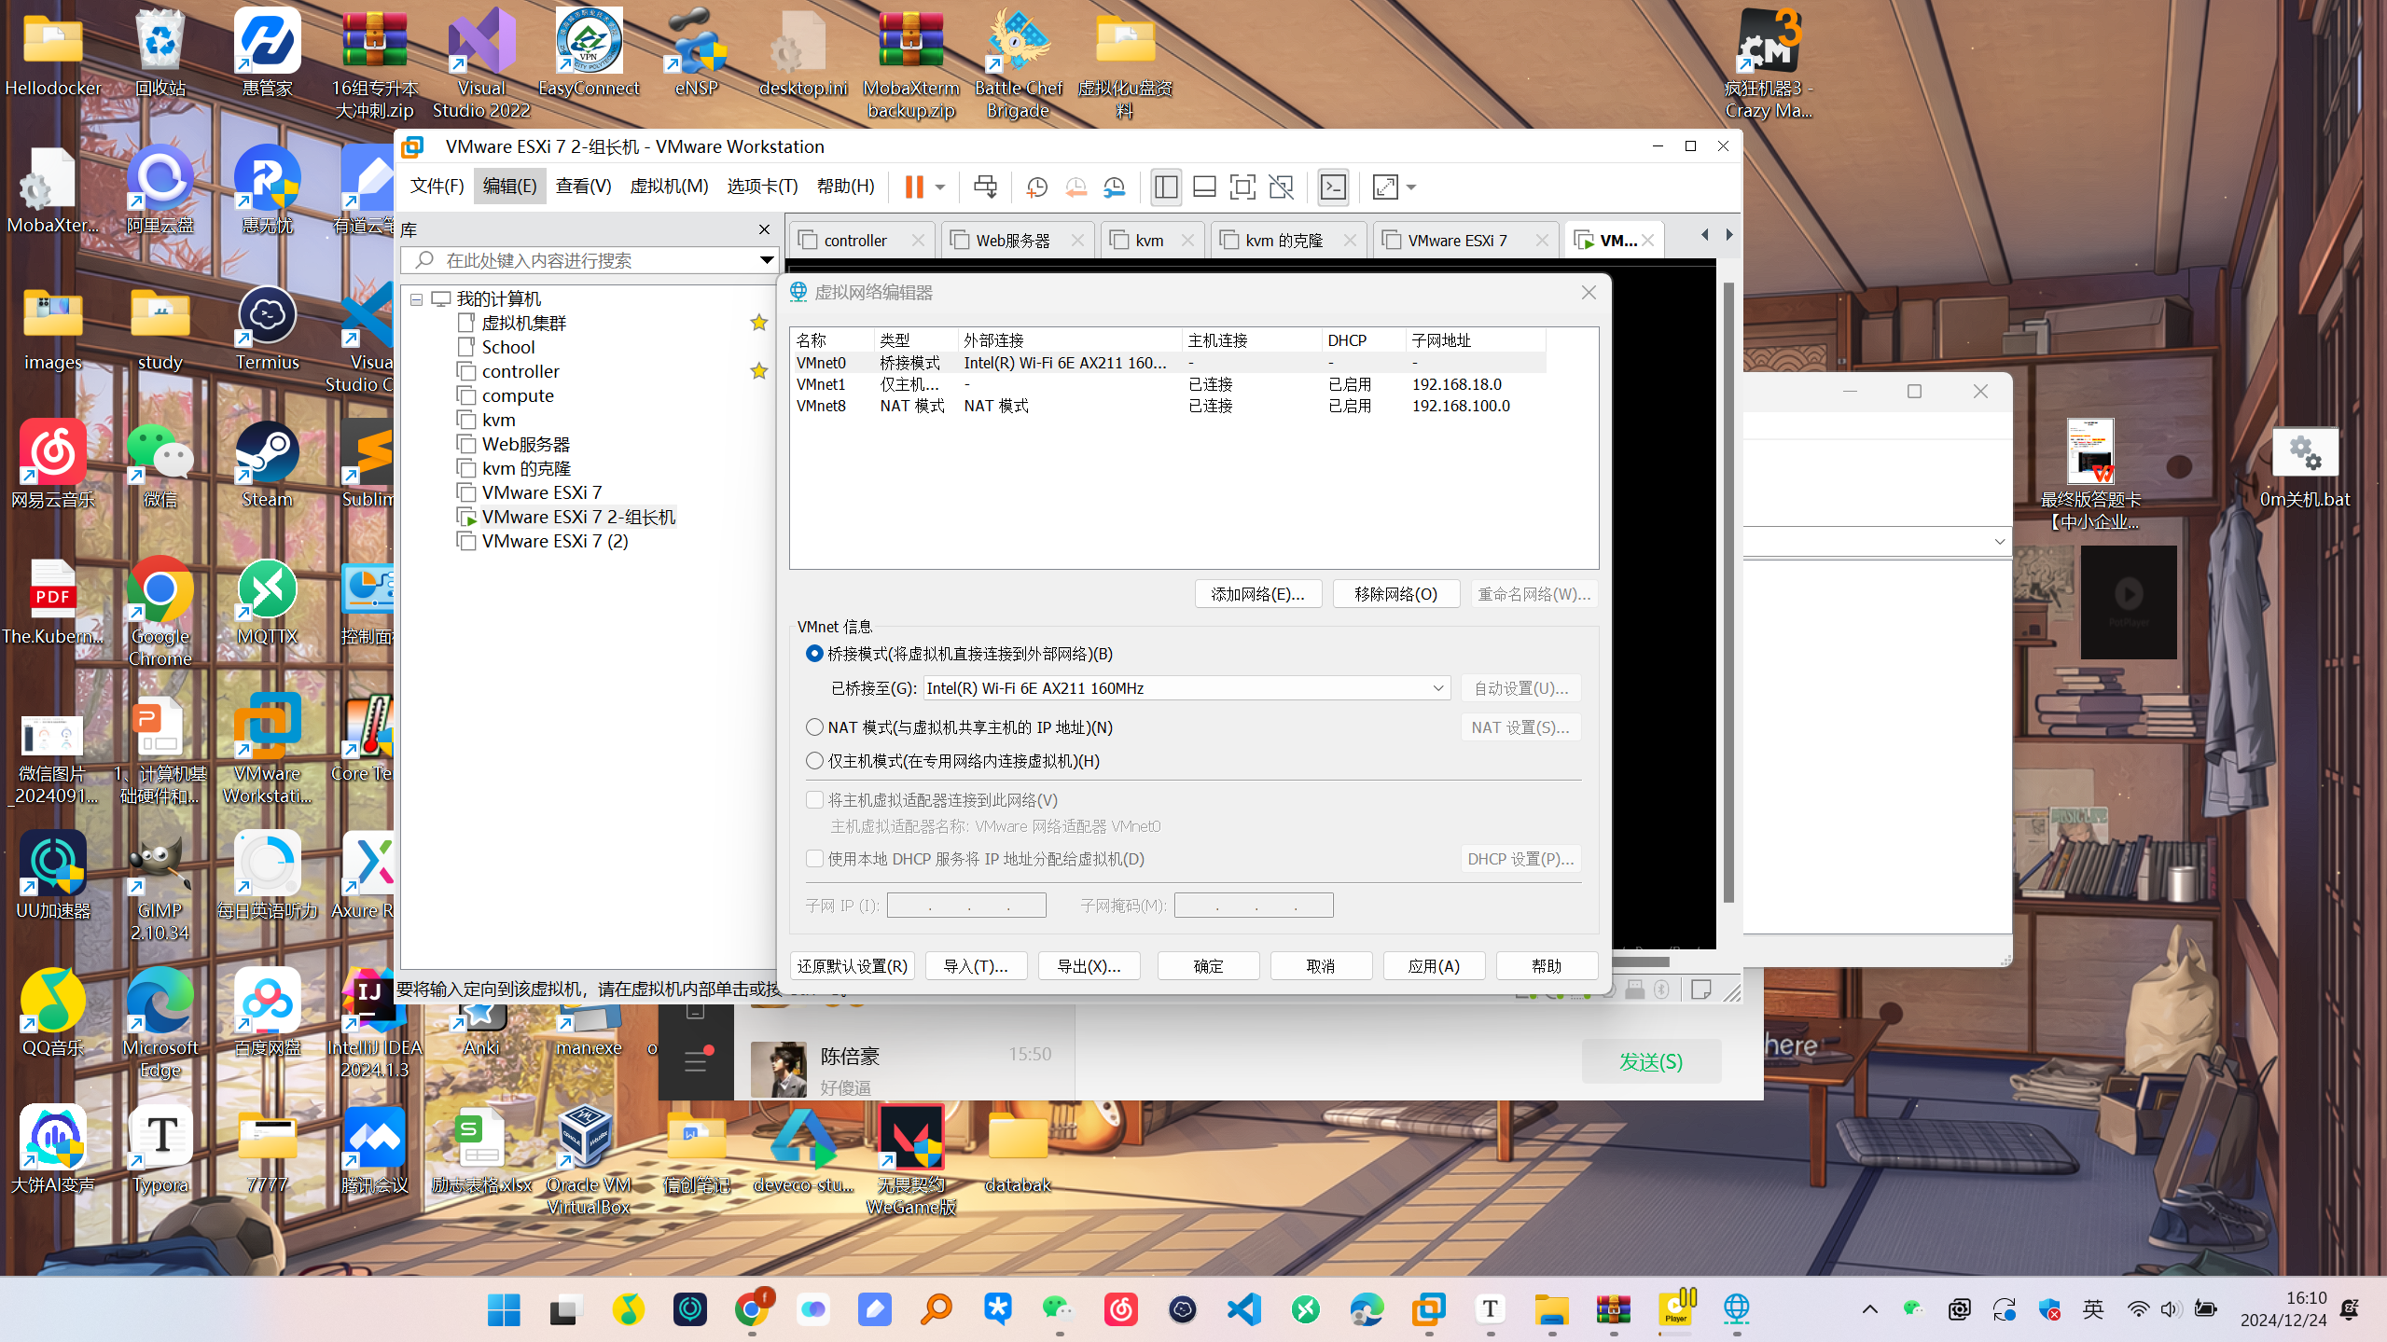Click 发送(S) button in chat window
This screenshot has width=2387, height=1342.
pyautogui.click(x=1651, y=1061)
